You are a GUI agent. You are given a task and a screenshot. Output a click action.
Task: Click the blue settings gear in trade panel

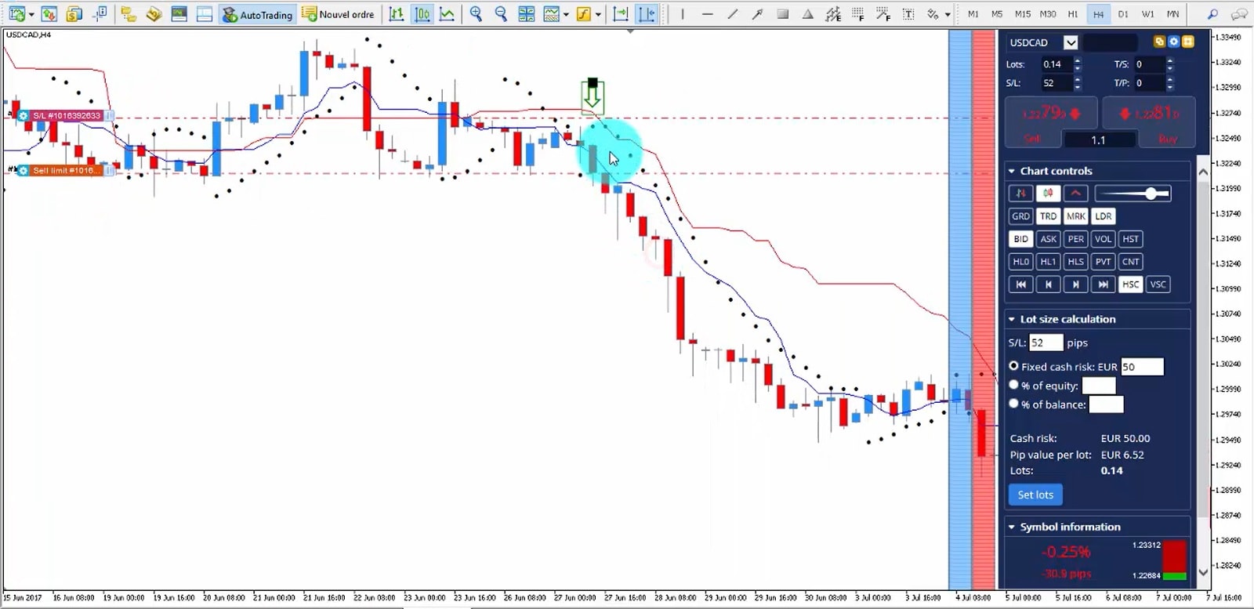click(x=1173, y=42)
